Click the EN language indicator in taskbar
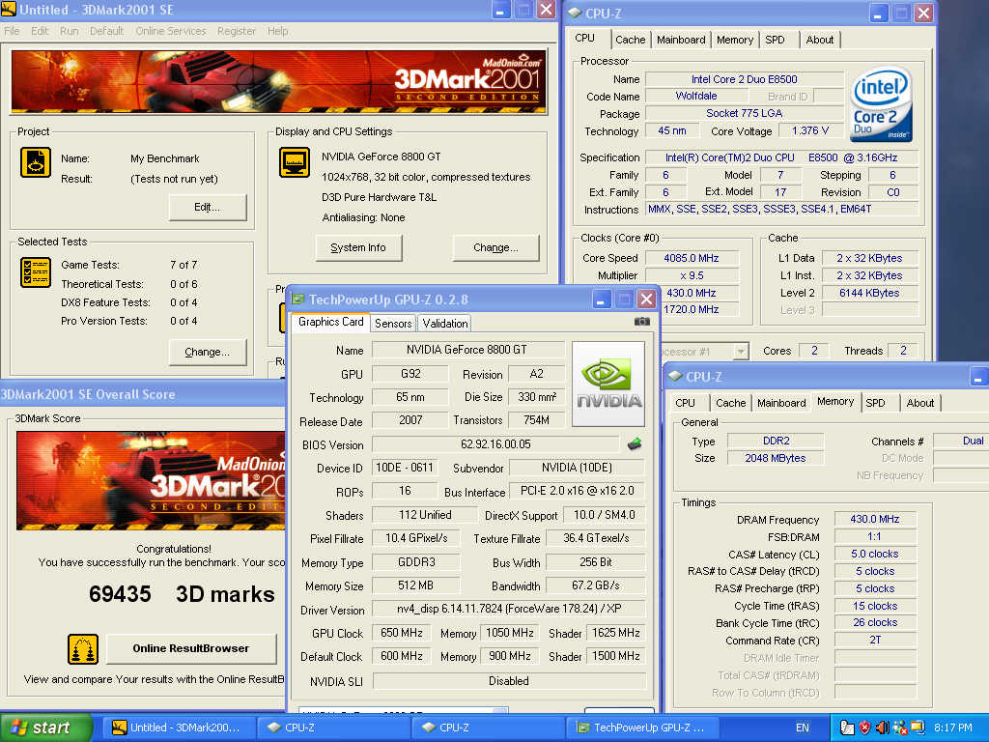 coord(803,728)
